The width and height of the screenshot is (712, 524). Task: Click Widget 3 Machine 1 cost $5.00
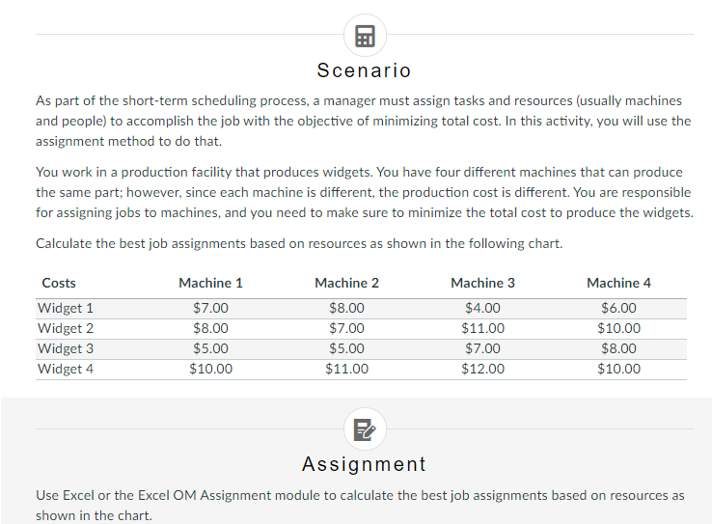pos(210,348)
